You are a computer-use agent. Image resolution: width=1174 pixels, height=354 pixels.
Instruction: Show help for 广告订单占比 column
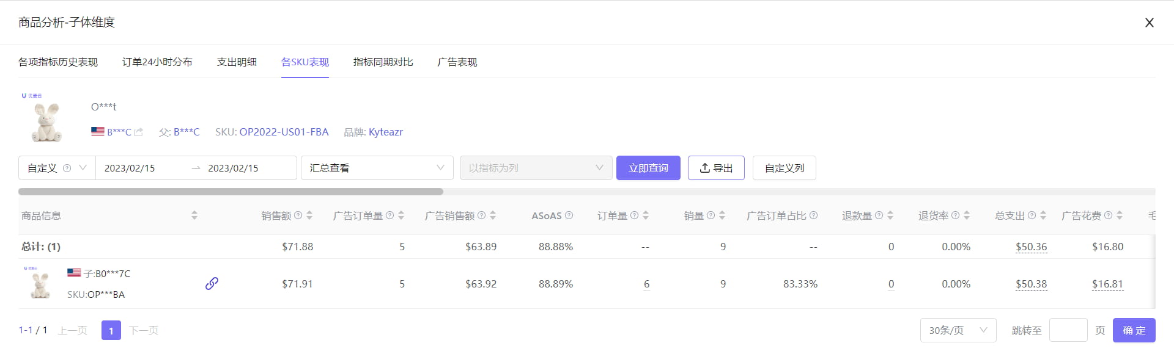pyautogui.click(x=814, y=215)
